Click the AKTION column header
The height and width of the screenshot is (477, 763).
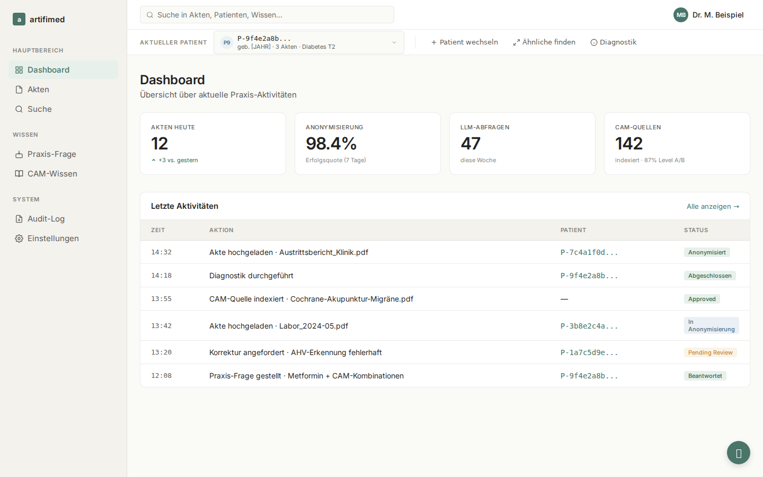tap(221, 230)
